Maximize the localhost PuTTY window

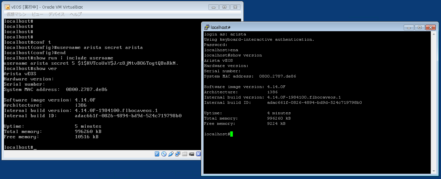click(x=419, y=27)
